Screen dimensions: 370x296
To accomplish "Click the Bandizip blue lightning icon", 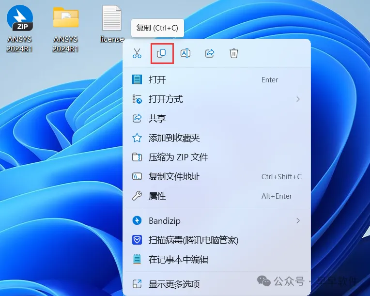I will [137, 221].
